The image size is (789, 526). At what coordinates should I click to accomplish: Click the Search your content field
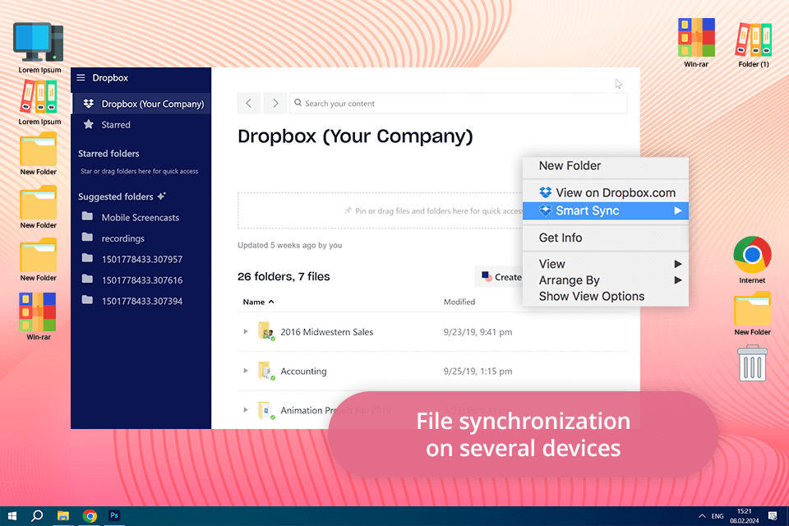point(460,104)
